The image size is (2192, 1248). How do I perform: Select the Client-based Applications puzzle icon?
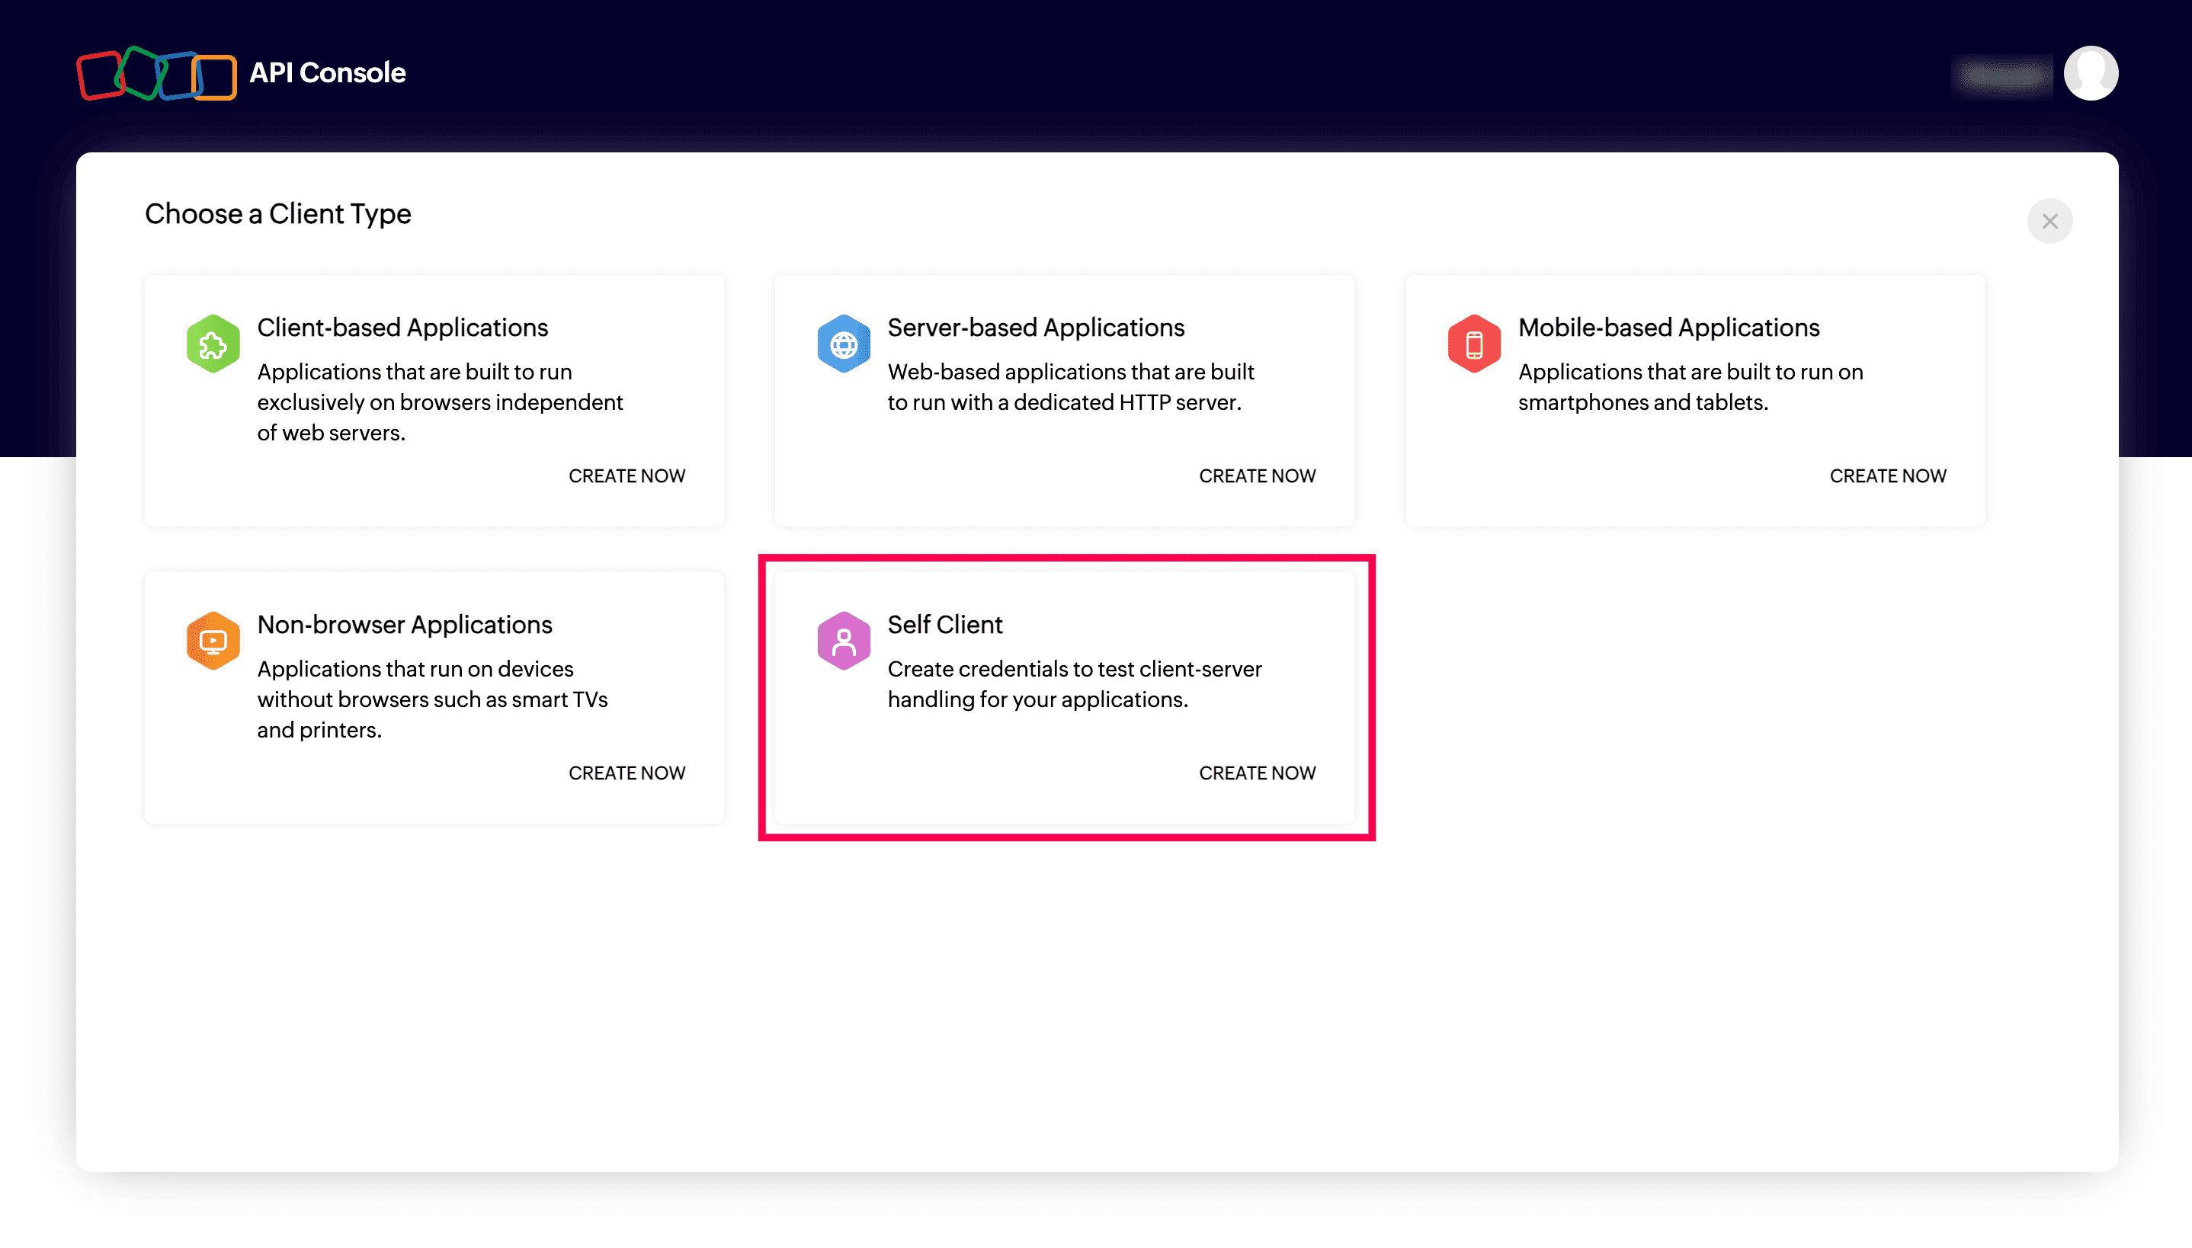pyautogui.click(x=213, y=343)
